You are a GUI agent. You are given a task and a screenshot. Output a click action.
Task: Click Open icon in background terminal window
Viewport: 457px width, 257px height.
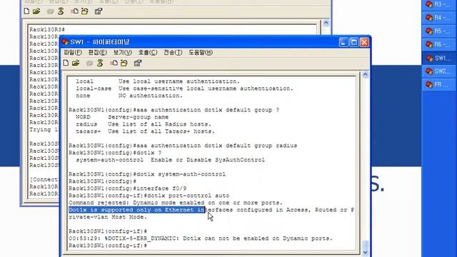click(x=36, y=11)
